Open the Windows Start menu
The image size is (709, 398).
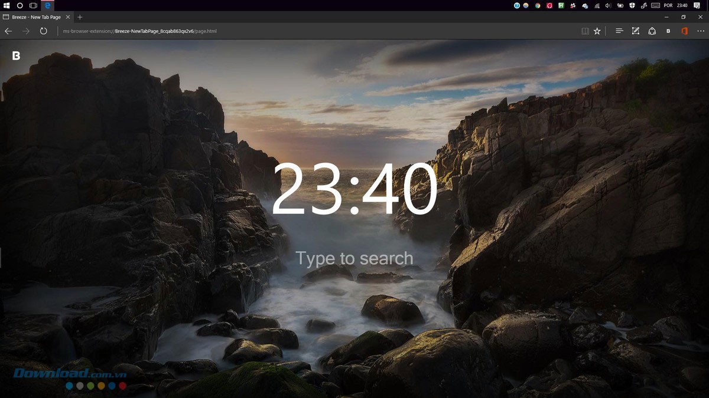click(6, 5)
